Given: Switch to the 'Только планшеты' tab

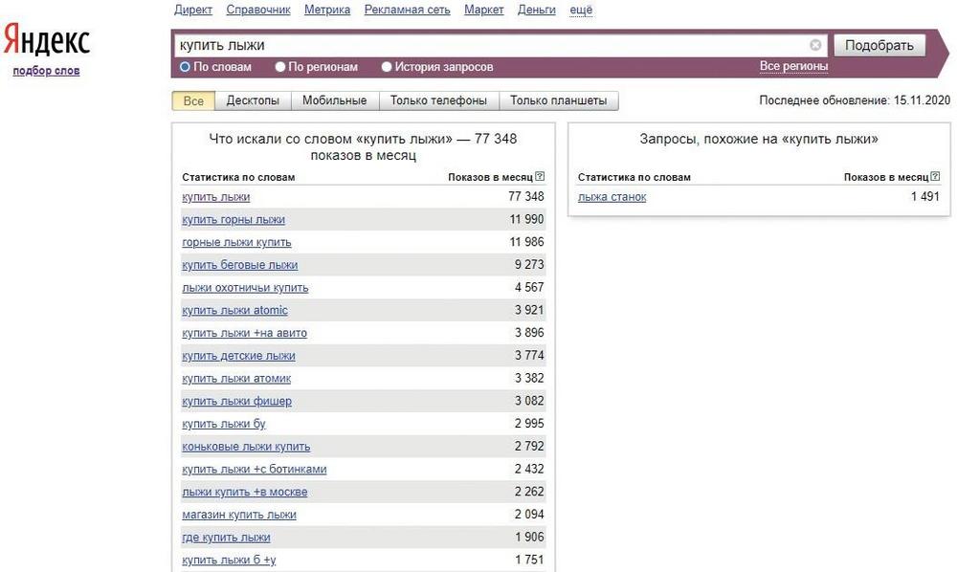Looking at the screenshot, I should click(x=559, y=100).
